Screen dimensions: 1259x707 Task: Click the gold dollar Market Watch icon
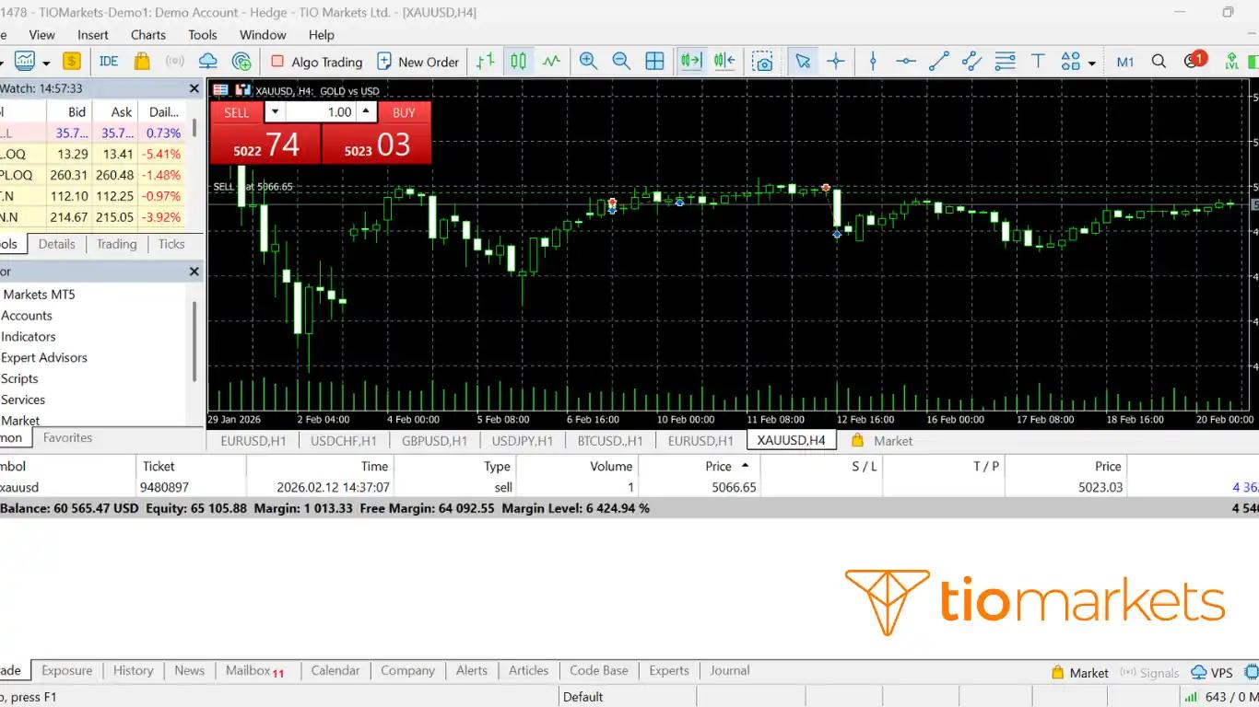72,62
